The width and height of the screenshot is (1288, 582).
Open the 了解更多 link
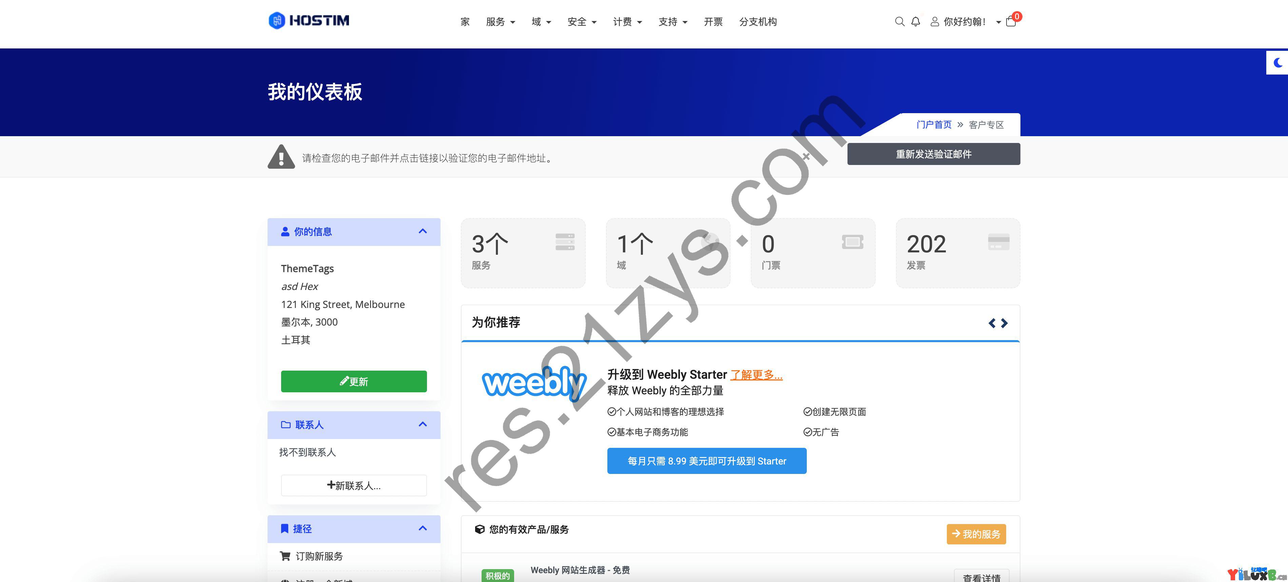(757, 375)
